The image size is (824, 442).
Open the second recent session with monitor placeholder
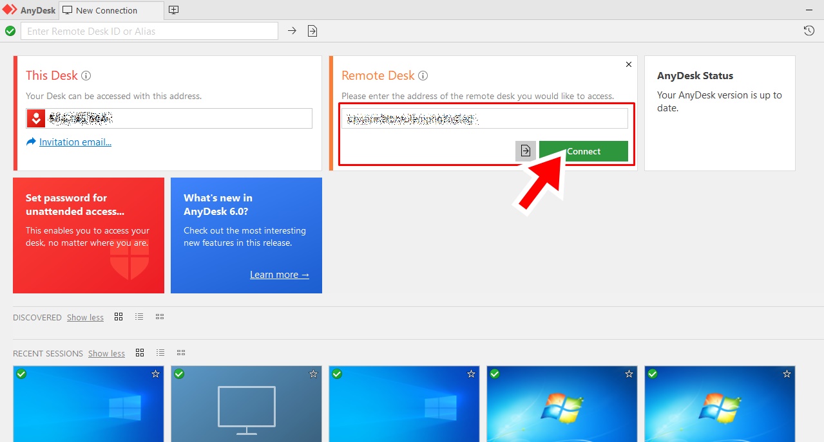coord(246,404)
